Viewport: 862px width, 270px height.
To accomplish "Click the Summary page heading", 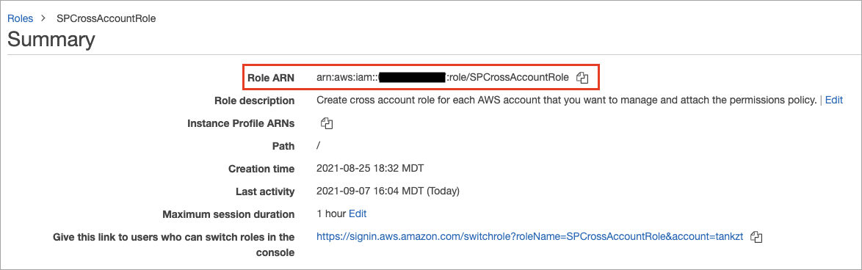I will coord(51,40).
